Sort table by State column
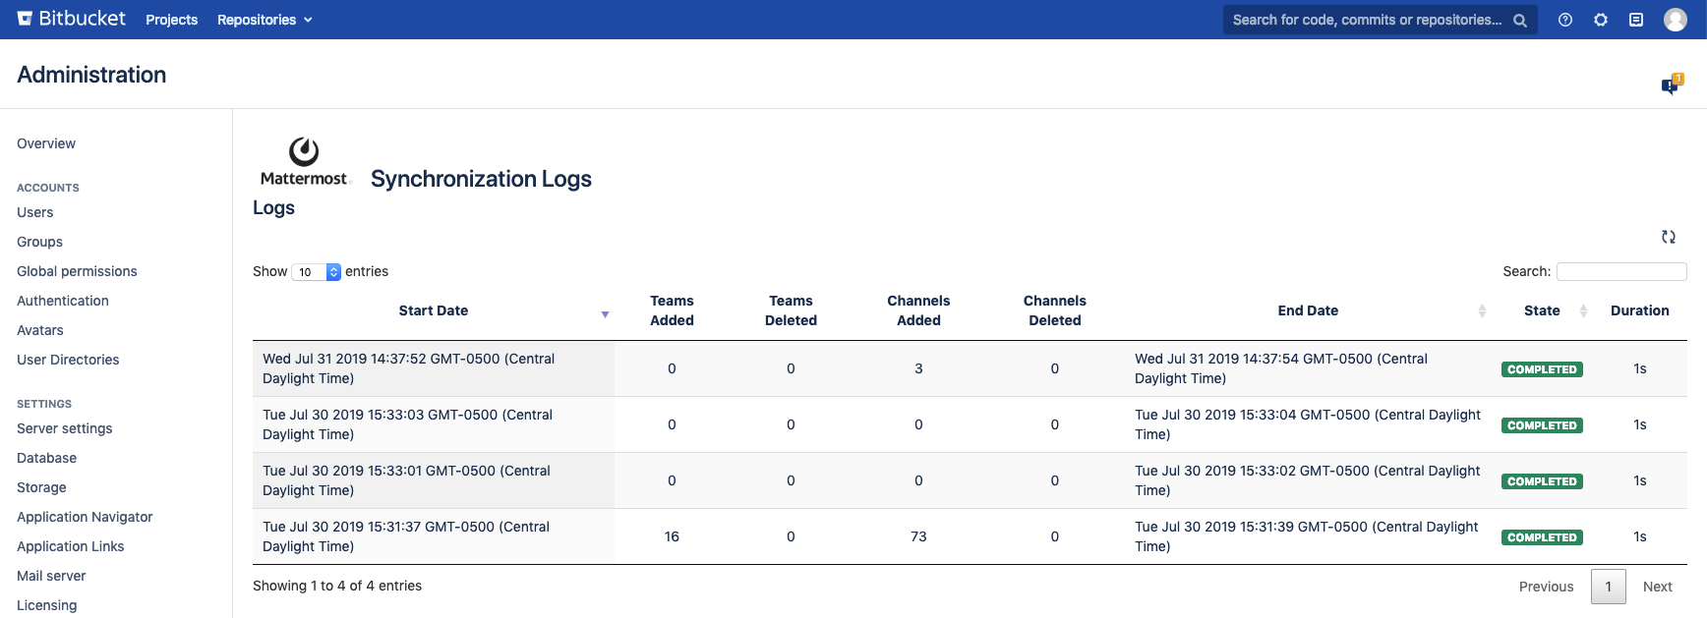 click(1542, 311)
